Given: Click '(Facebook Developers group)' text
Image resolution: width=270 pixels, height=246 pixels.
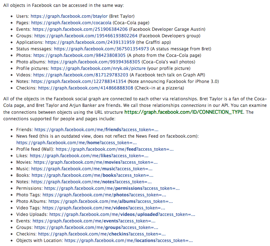Looking at the screenshot, I should pos(170,36).
